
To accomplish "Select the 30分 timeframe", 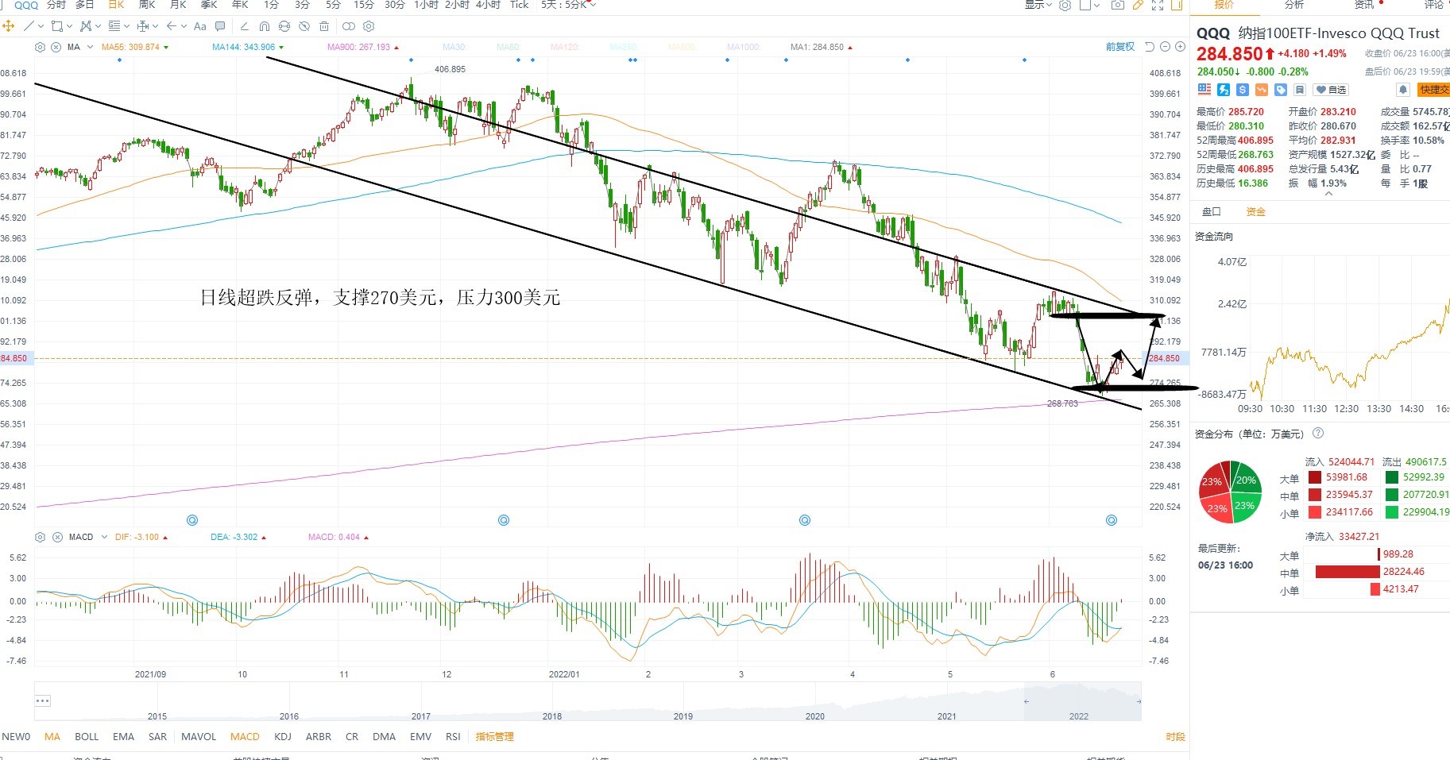I will (395, 5).
